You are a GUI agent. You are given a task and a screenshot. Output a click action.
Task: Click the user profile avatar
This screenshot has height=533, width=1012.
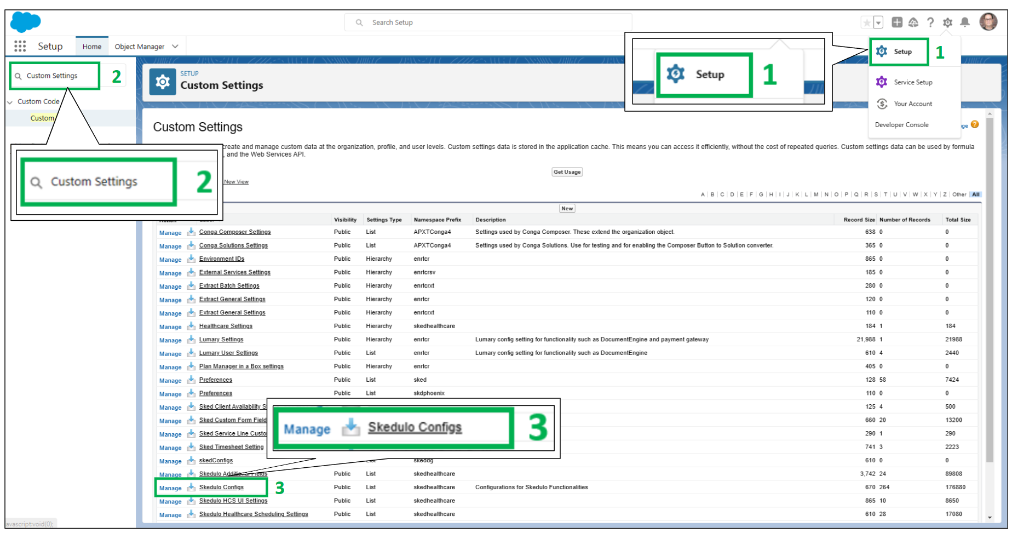point(988,22)
